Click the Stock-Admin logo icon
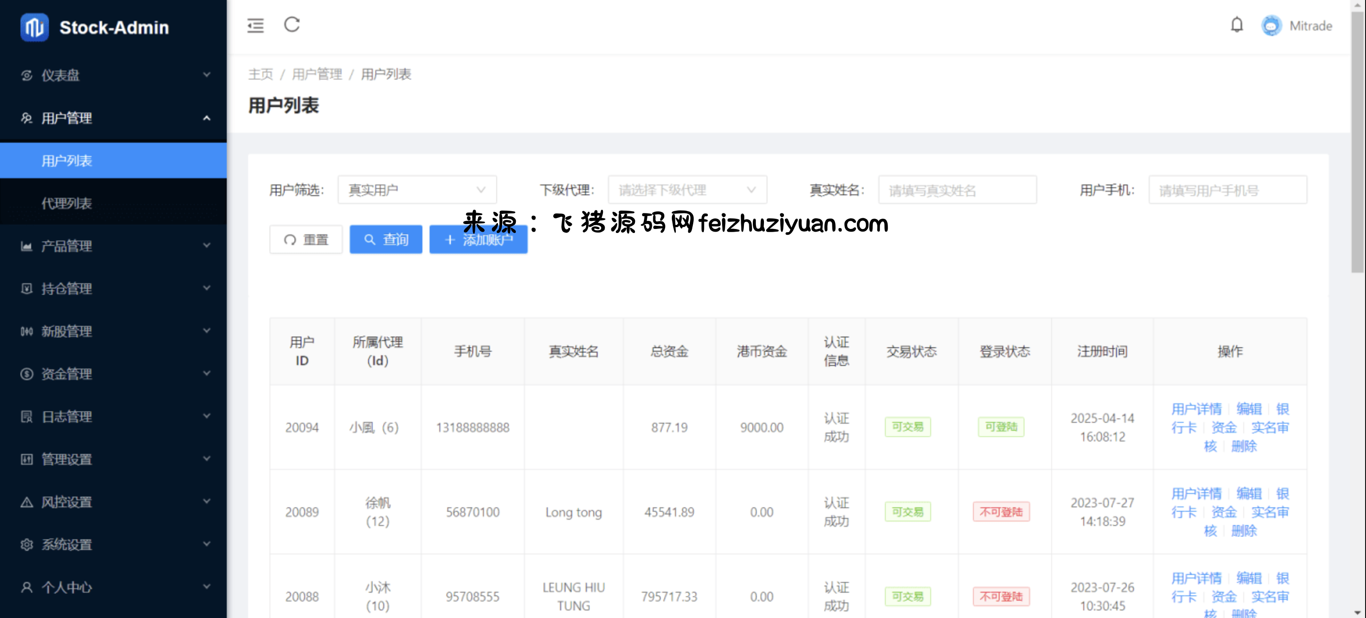The height and width of the screenshot is (618, 1366). pyautogui.click(x=35, y=27)
